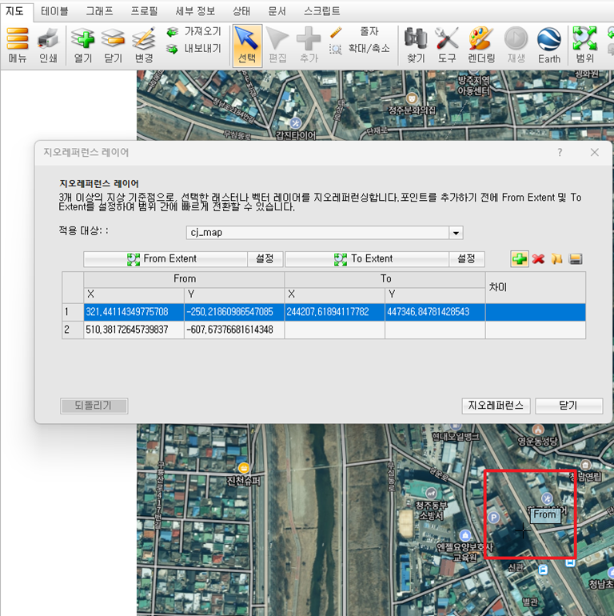Click 설정 next to To Extent
614x616 pixels.
[x=467, y=259]
